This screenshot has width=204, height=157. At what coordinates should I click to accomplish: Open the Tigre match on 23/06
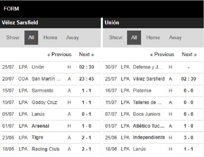coord(50,138)
